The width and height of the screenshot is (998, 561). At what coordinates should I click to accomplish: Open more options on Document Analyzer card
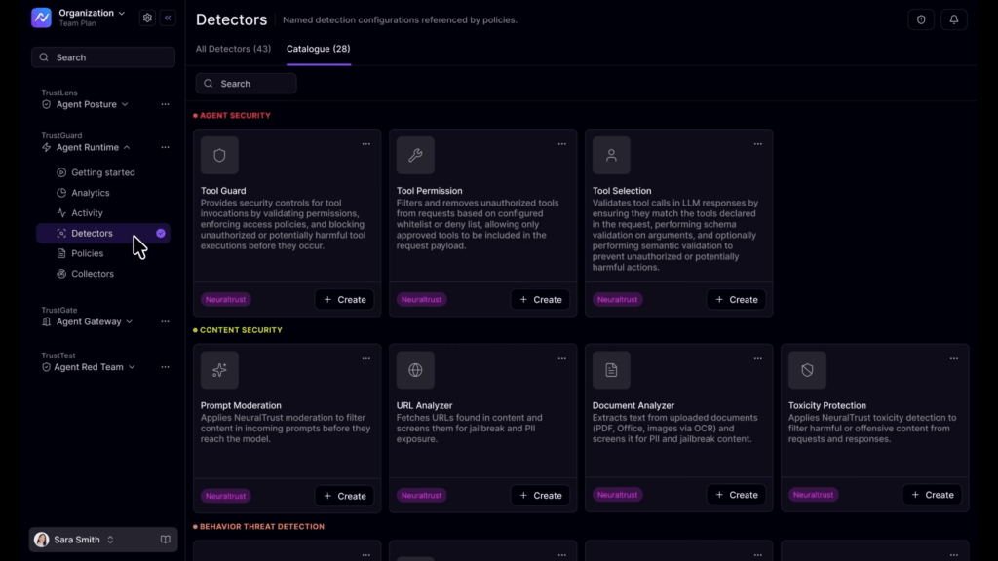coord(758,358)
